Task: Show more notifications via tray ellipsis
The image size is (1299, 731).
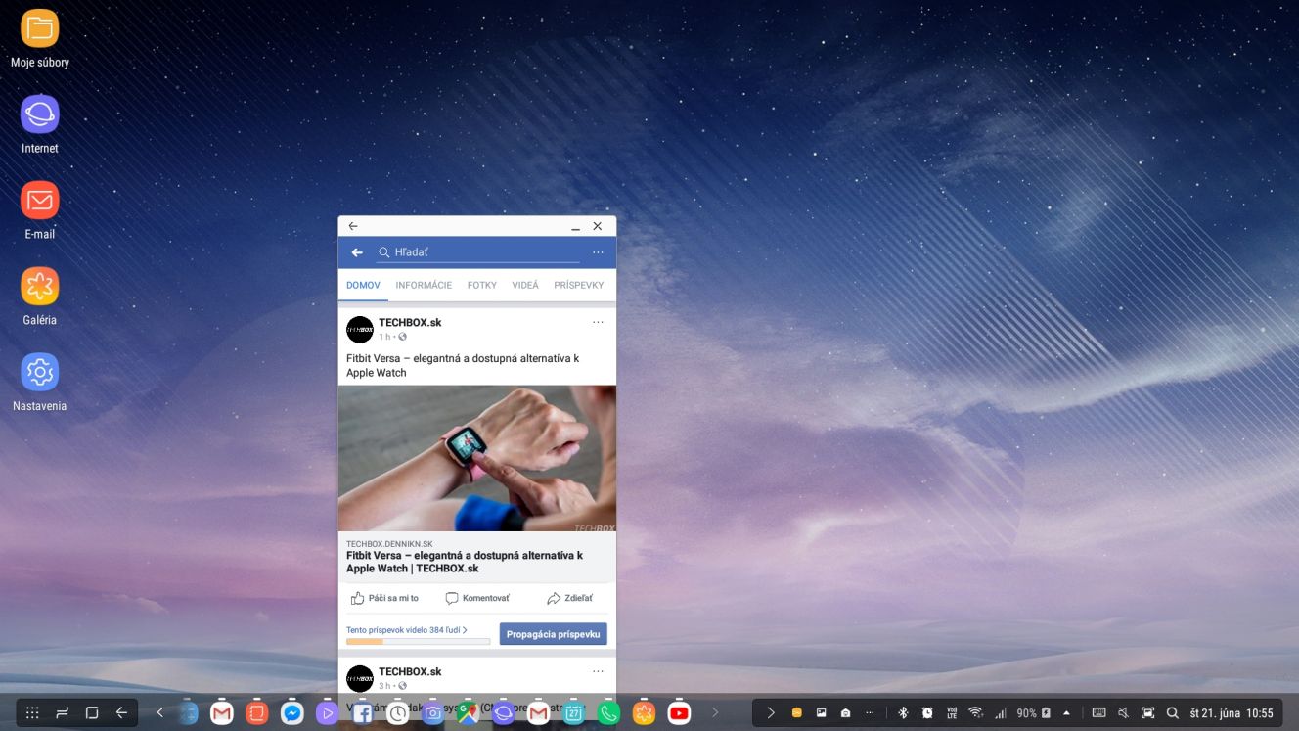Action: click(x=870, y=713)
